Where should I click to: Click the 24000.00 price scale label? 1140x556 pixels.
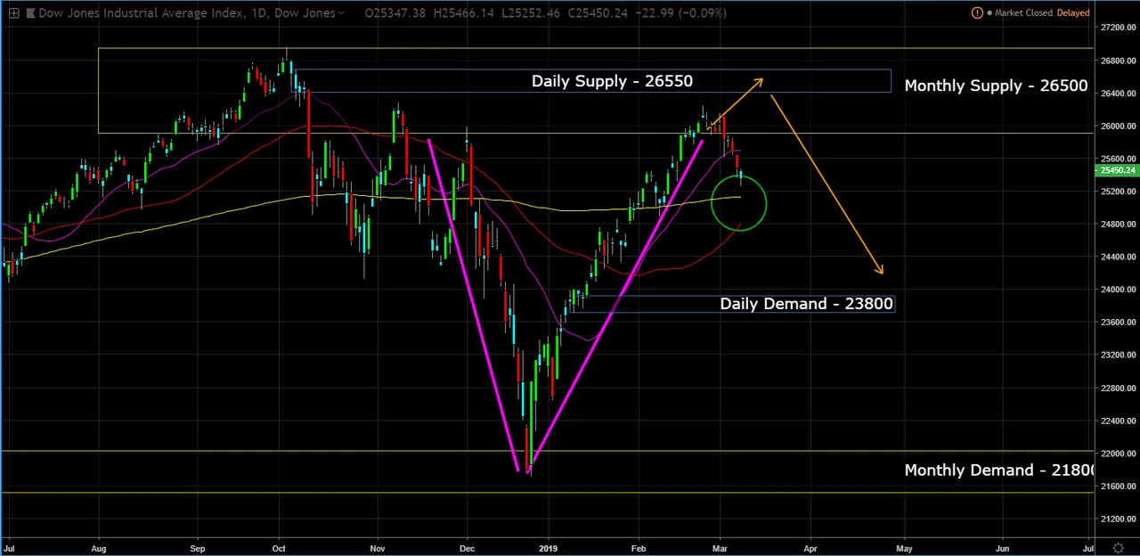(x=1118, y=290)
